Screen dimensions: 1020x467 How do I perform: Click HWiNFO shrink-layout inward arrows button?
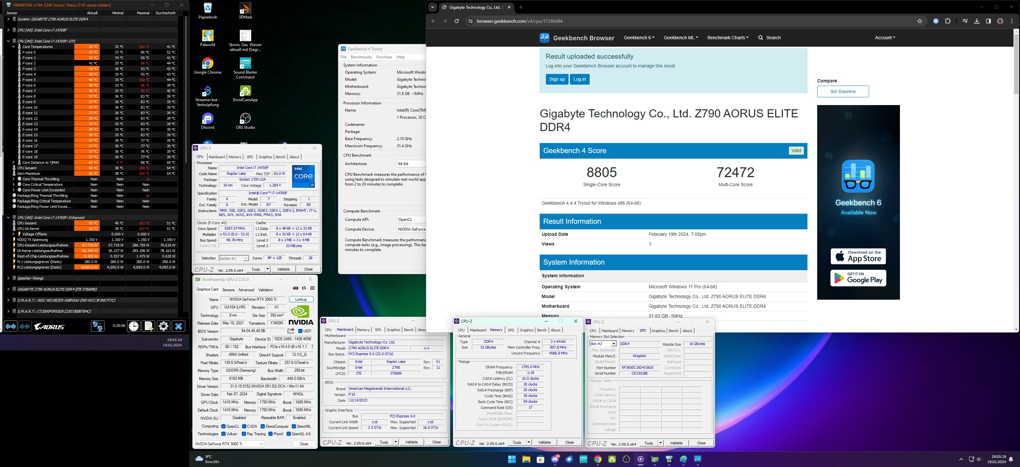click(25, 327)
